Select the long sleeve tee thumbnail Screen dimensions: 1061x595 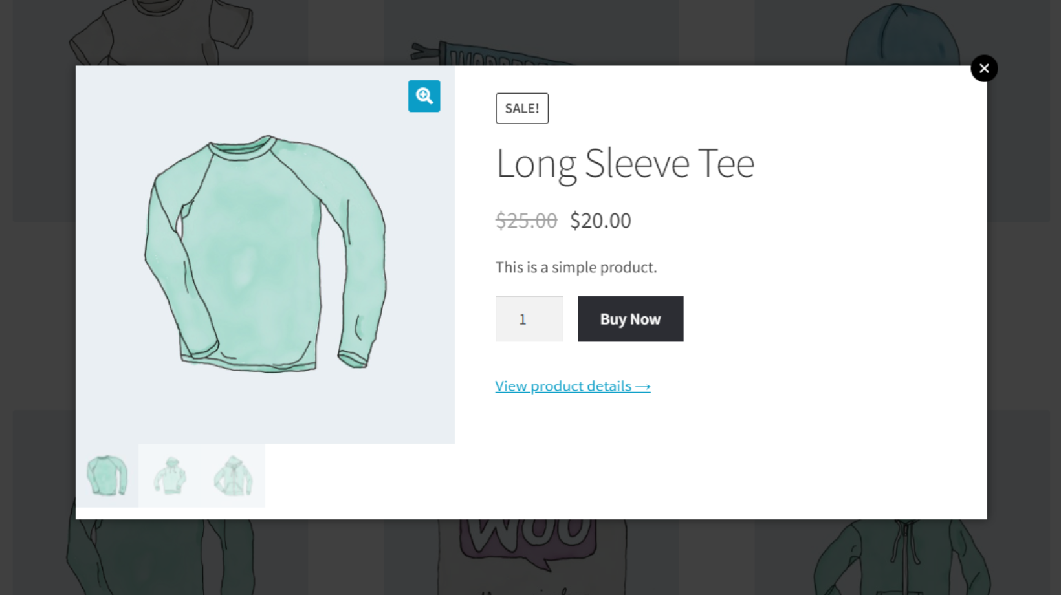click(x=106, y=475)
